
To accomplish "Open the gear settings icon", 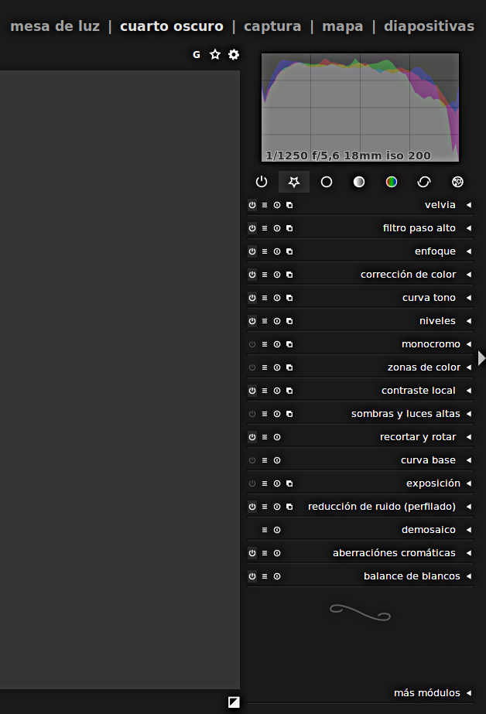I will pos(234,55).
